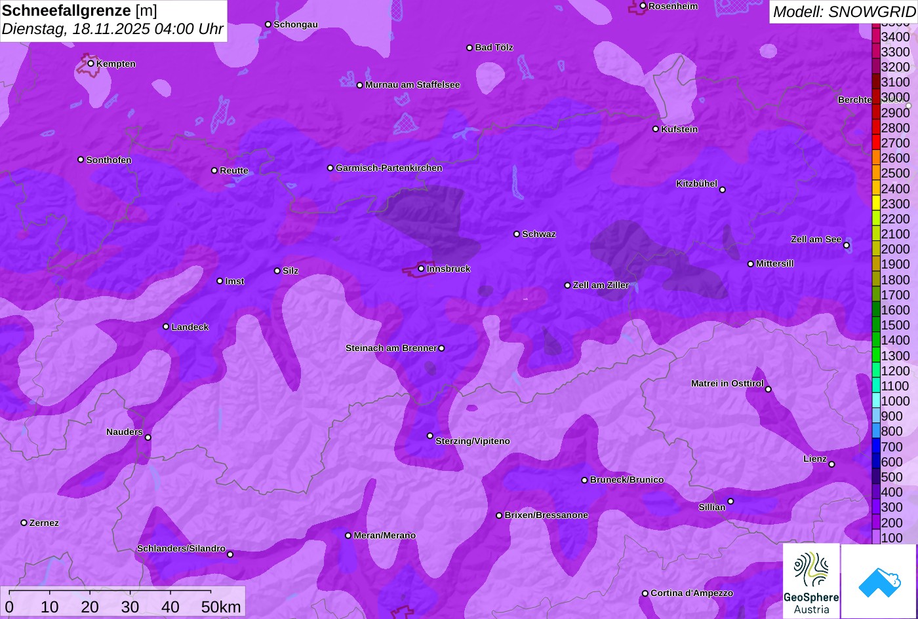
Task: Click the Nauders label
Action: pos(125,432)
